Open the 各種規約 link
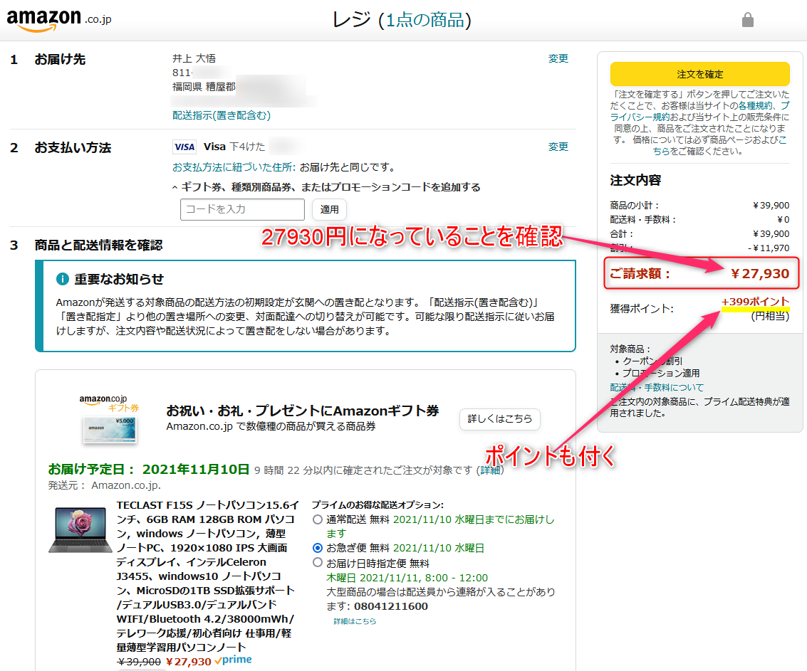Screen dimensions: 807x671 point(755,105)
